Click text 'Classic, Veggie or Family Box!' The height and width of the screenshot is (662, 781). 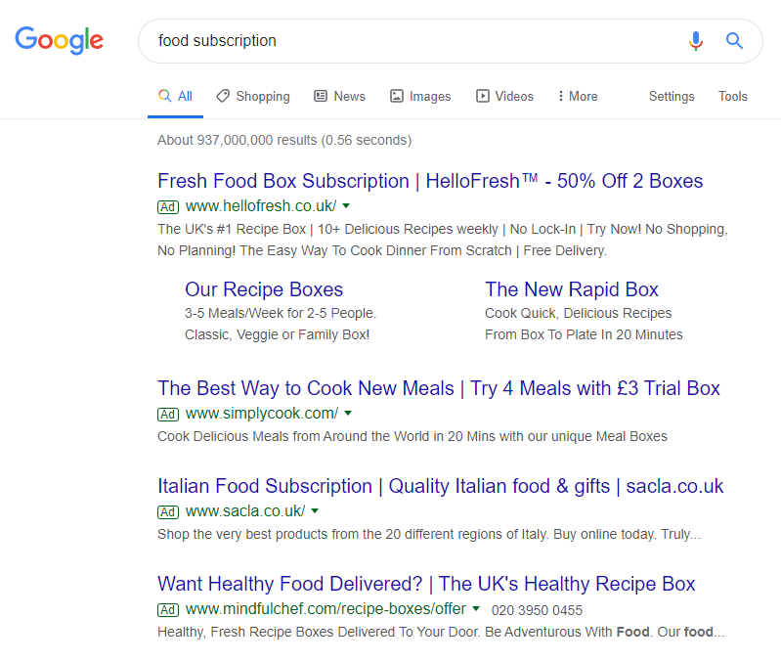[x=277, y=334]
